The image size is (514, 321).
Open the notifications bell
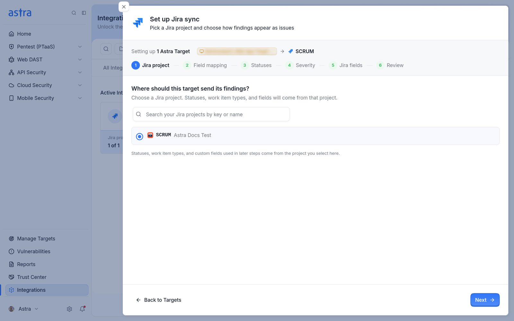coord(82,309)
